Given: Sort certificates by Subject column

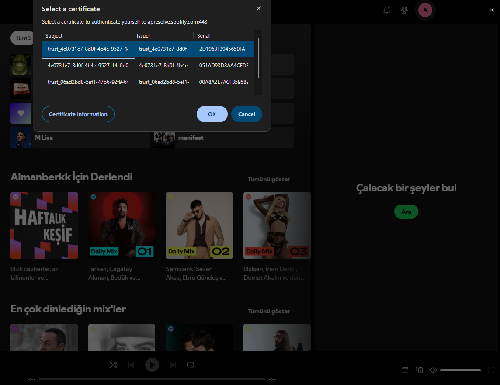Looking at the screenshot, I should [x=88, y=35].
